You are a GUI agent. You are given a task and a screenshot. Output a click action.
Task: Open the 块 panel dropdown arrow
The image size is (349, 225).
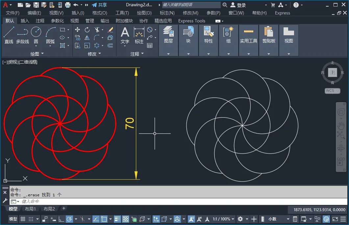click(x=188, y=54)
